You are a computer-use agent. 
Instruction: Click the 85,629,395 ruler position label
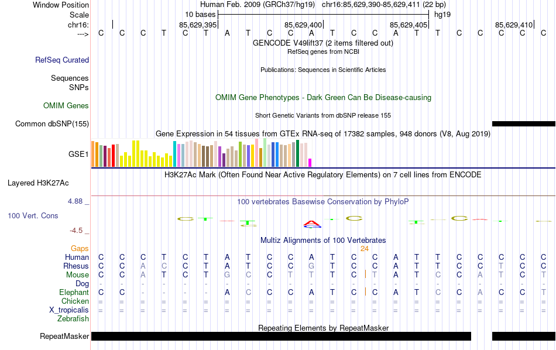(197, 25)
